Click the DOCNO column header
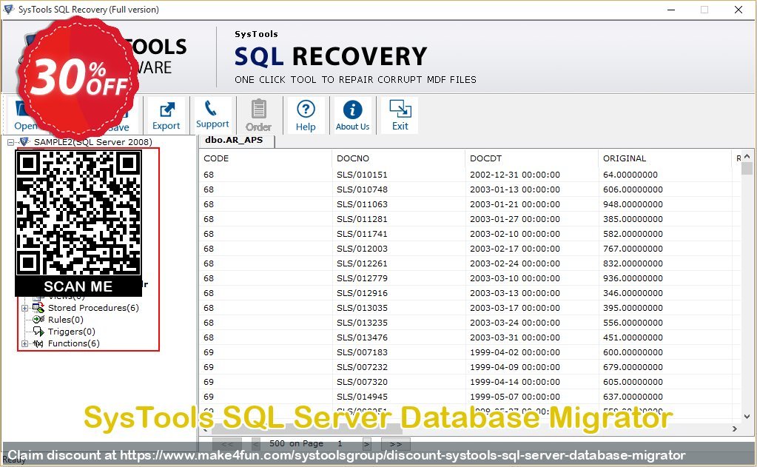757x467 pixels. [x=398, y=158]
